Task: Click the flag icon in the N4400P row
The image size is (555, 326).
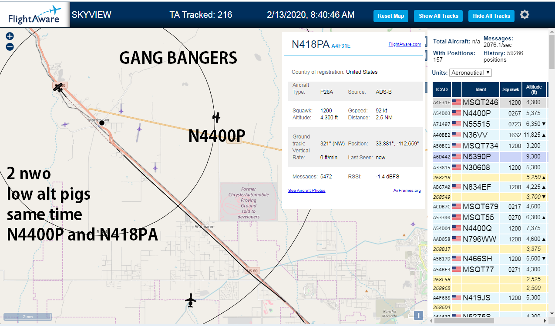Action: coord(457,113)
